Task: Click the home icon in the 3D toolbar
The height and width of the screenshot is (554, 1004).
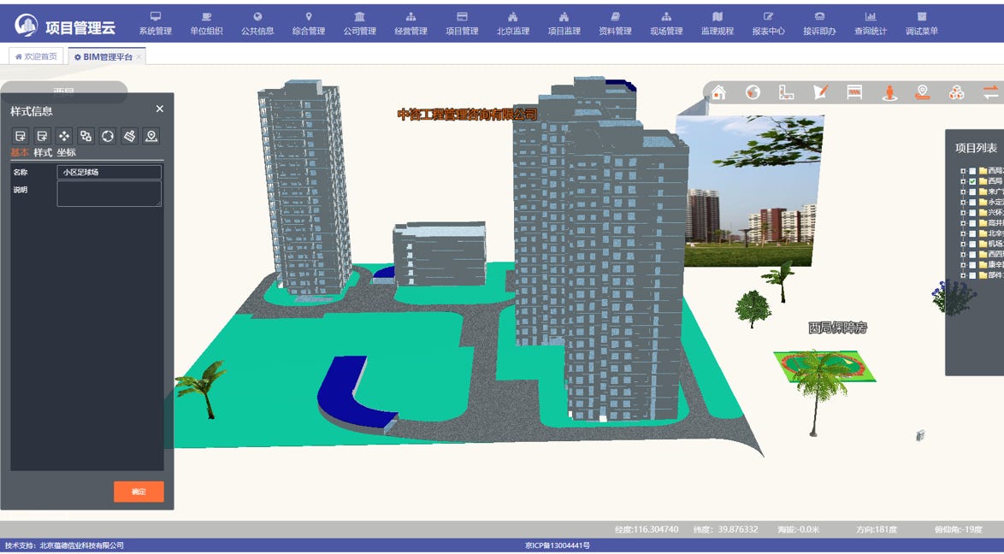Action: 718,92
